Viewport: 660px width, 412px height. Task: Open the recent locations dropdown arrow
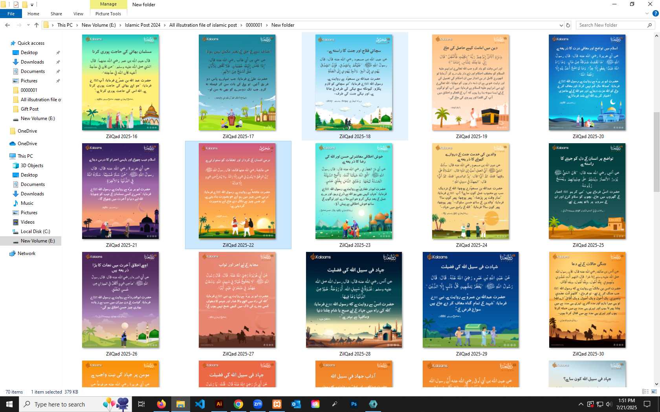coord(28,25)
